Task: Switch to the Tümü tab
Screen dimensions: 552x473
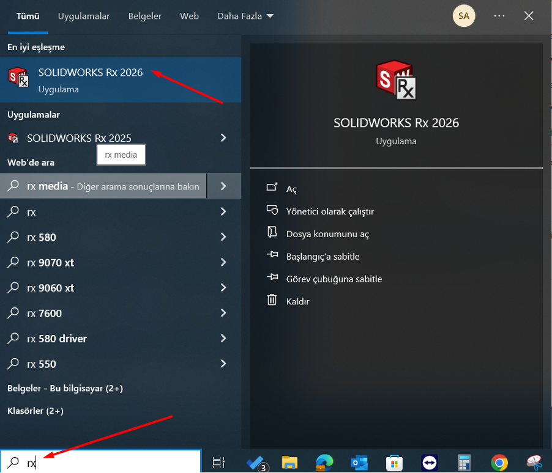Action: tap(28, 16)
